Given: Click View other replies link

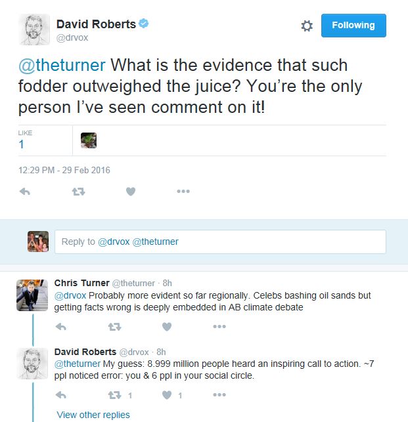Looking at the screenshot, I should (93, 415).
